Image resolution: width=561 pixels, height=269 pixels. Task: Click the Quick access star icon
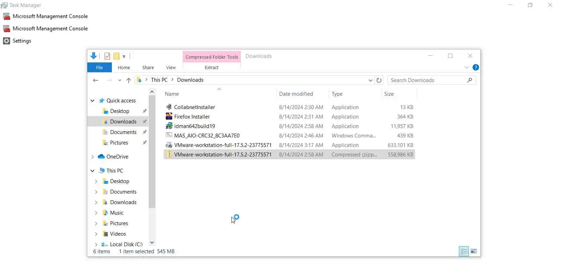[102, 101]
